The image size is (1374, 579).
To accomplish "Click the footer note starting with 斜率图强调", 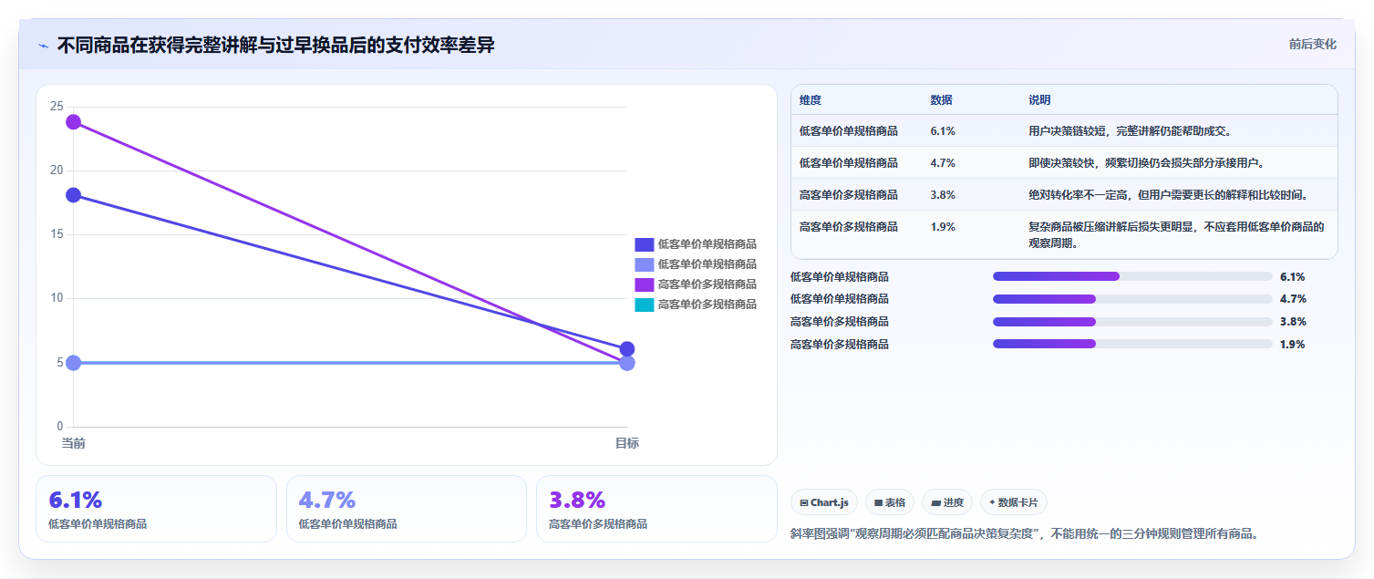I will [1025, 534].
